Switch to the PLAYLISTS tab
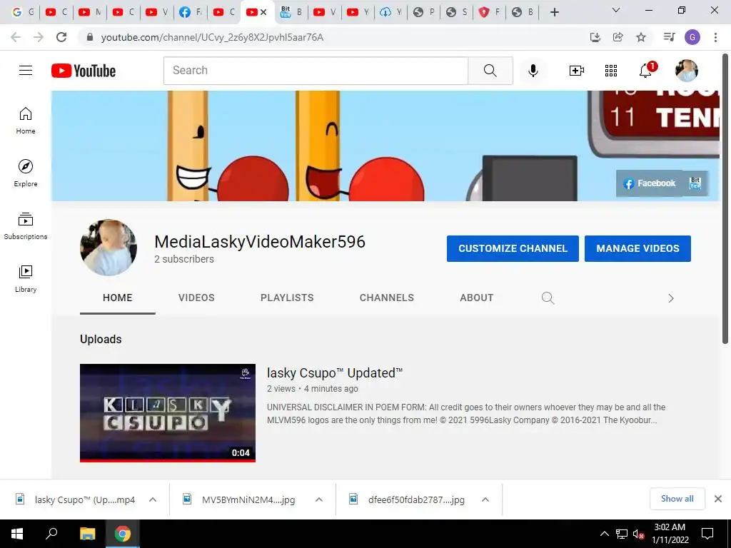 point(287,298)
